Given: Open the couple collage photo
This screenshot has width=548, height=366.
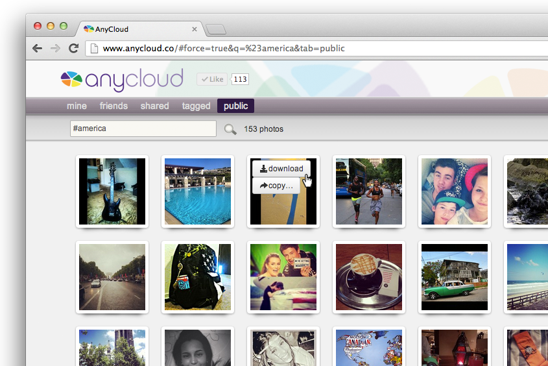Looking at the screenshot, I should click(283, 277).
